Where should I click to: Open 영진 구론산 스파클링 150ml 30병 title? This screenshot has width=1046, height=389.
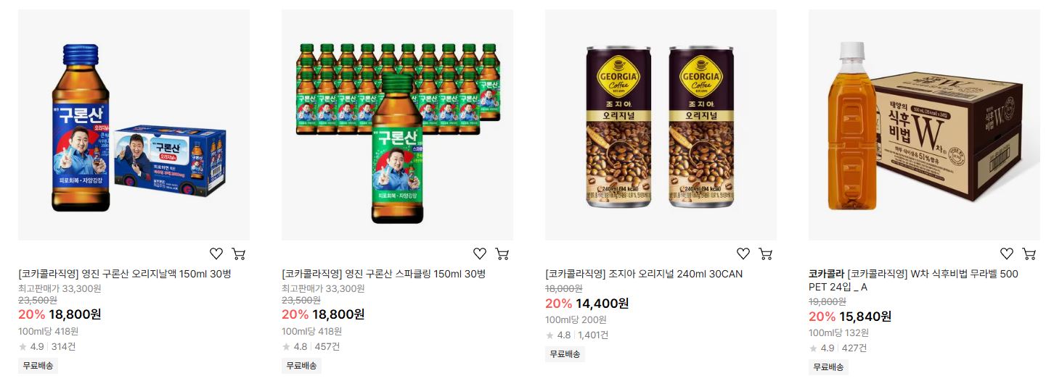click(x=383, y=274)
